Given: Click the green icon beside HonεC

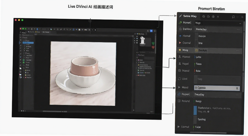Looking at the screenshot, I should (x=180, y=23).
